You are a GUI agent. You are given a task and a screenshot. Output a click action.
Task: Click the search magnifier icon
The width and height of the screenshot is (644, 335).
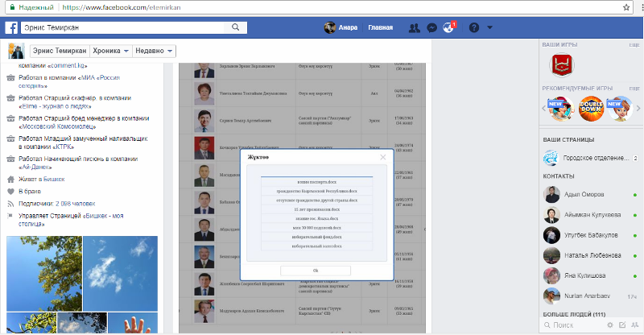coord(236,27)
